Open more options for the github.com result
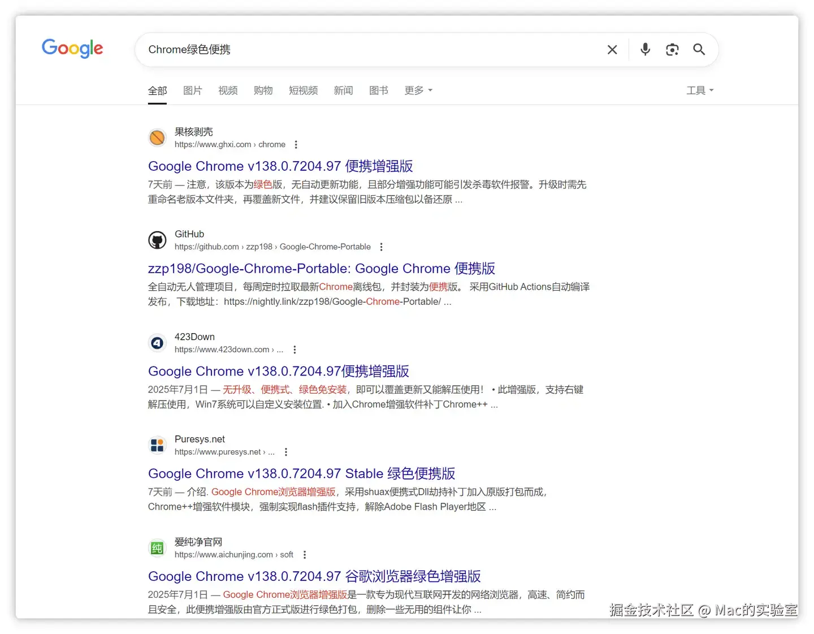The width and height of the screenshot is (814, 634). coord(381,247)
